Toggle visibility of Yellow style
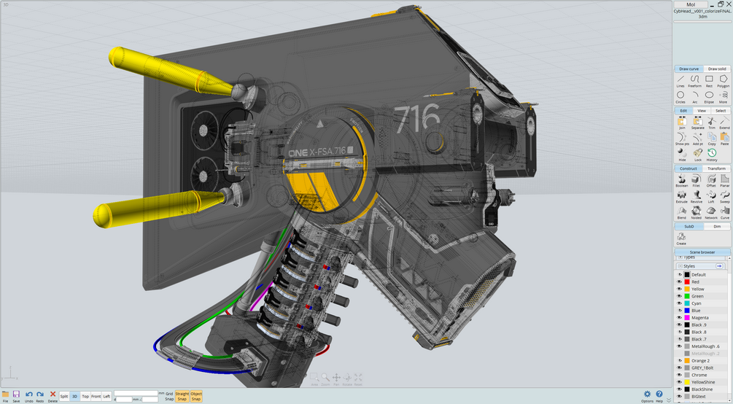 point(679,289)
